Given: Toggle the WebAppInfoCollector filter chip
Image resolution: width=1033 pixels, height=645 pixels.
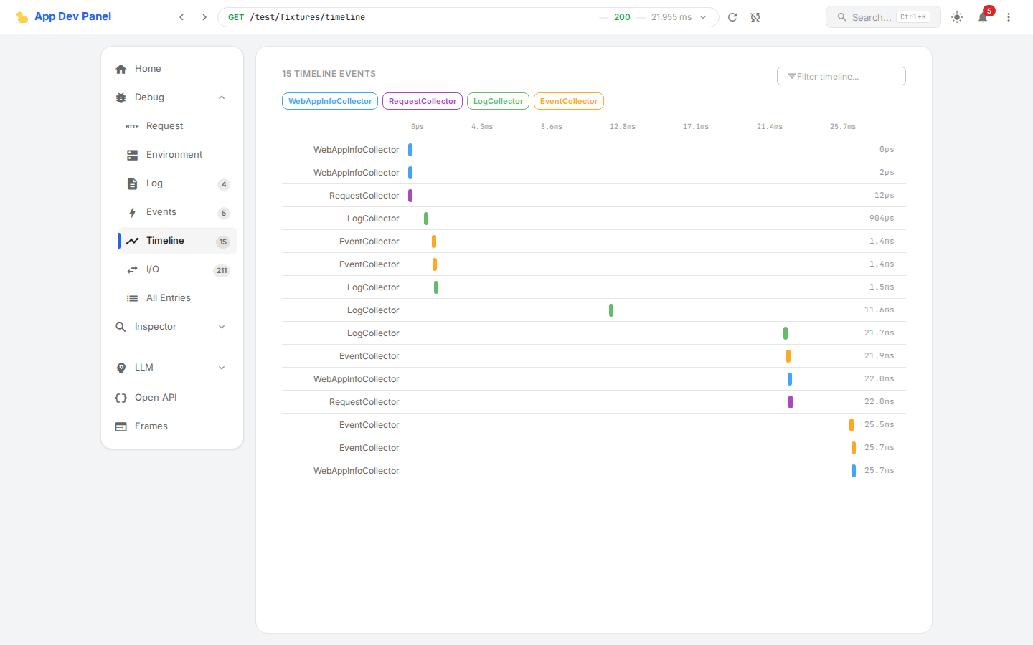Looking at the screenshot, I should (x=330, y=101).
